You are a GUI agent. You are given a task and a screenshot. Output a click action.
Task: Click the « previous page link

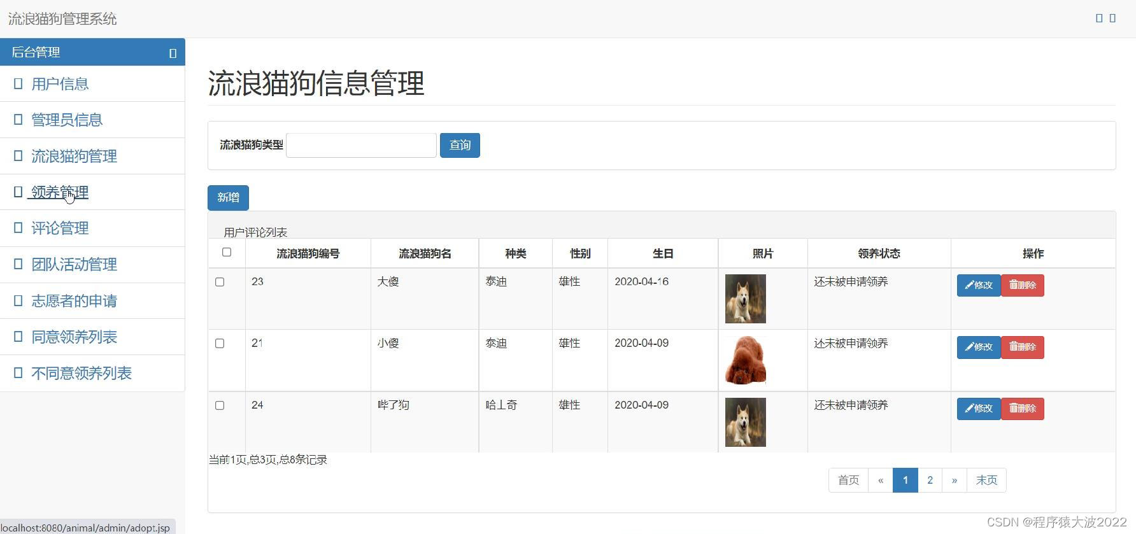tap(881, 480)
